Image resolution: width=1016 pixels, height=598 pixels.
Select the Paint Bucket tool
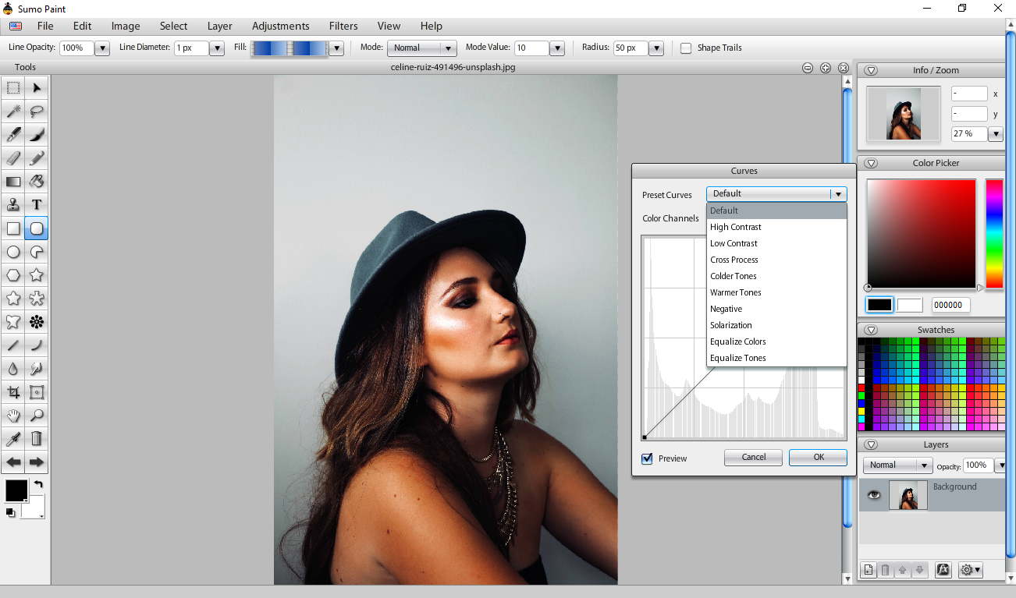[36, 181]
